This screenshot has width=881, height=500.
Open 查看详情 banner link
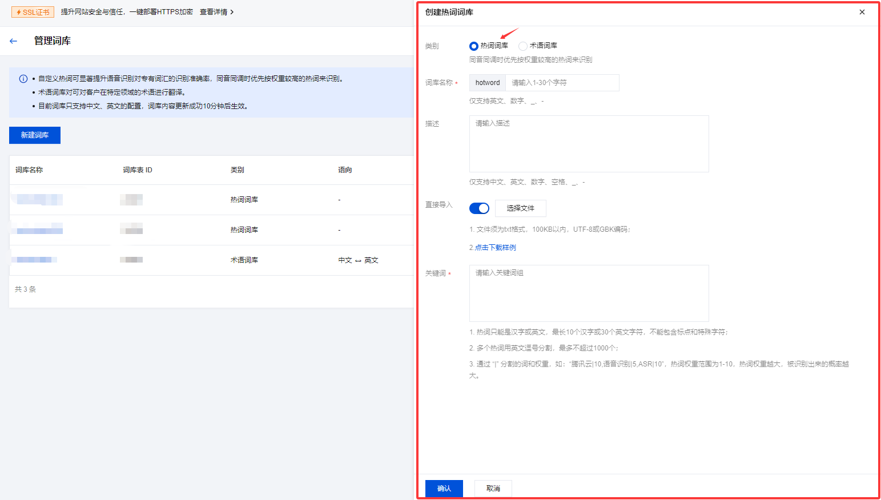tap(216, 12)
